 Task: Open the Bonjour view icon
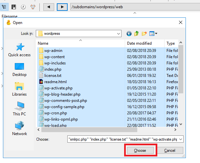33,7
